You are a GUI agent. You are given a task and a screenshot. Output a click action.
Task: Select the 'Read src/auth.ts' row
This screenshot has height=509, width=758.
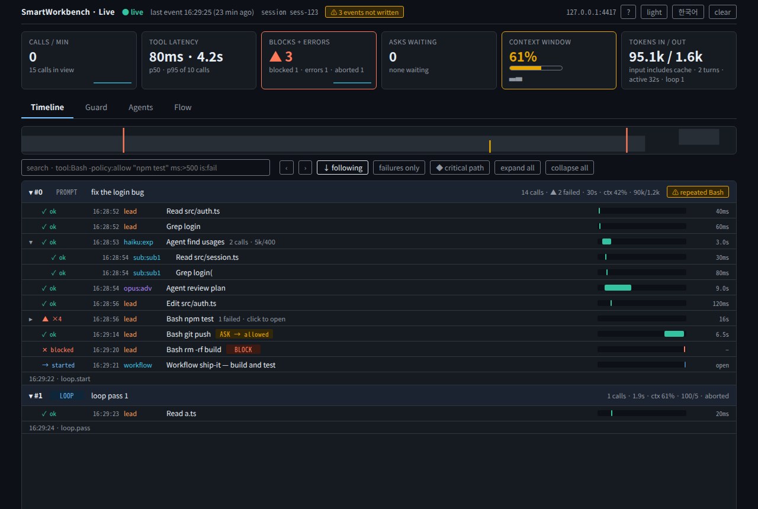[x=379, y=211]
